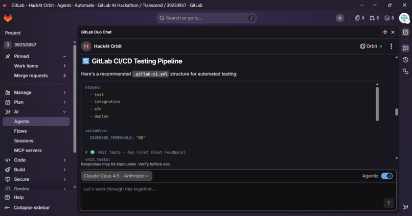The height and width of the screenshot is (216, 412).
Task: Open merge requests counter in top bar
Action: pos(374,18)
